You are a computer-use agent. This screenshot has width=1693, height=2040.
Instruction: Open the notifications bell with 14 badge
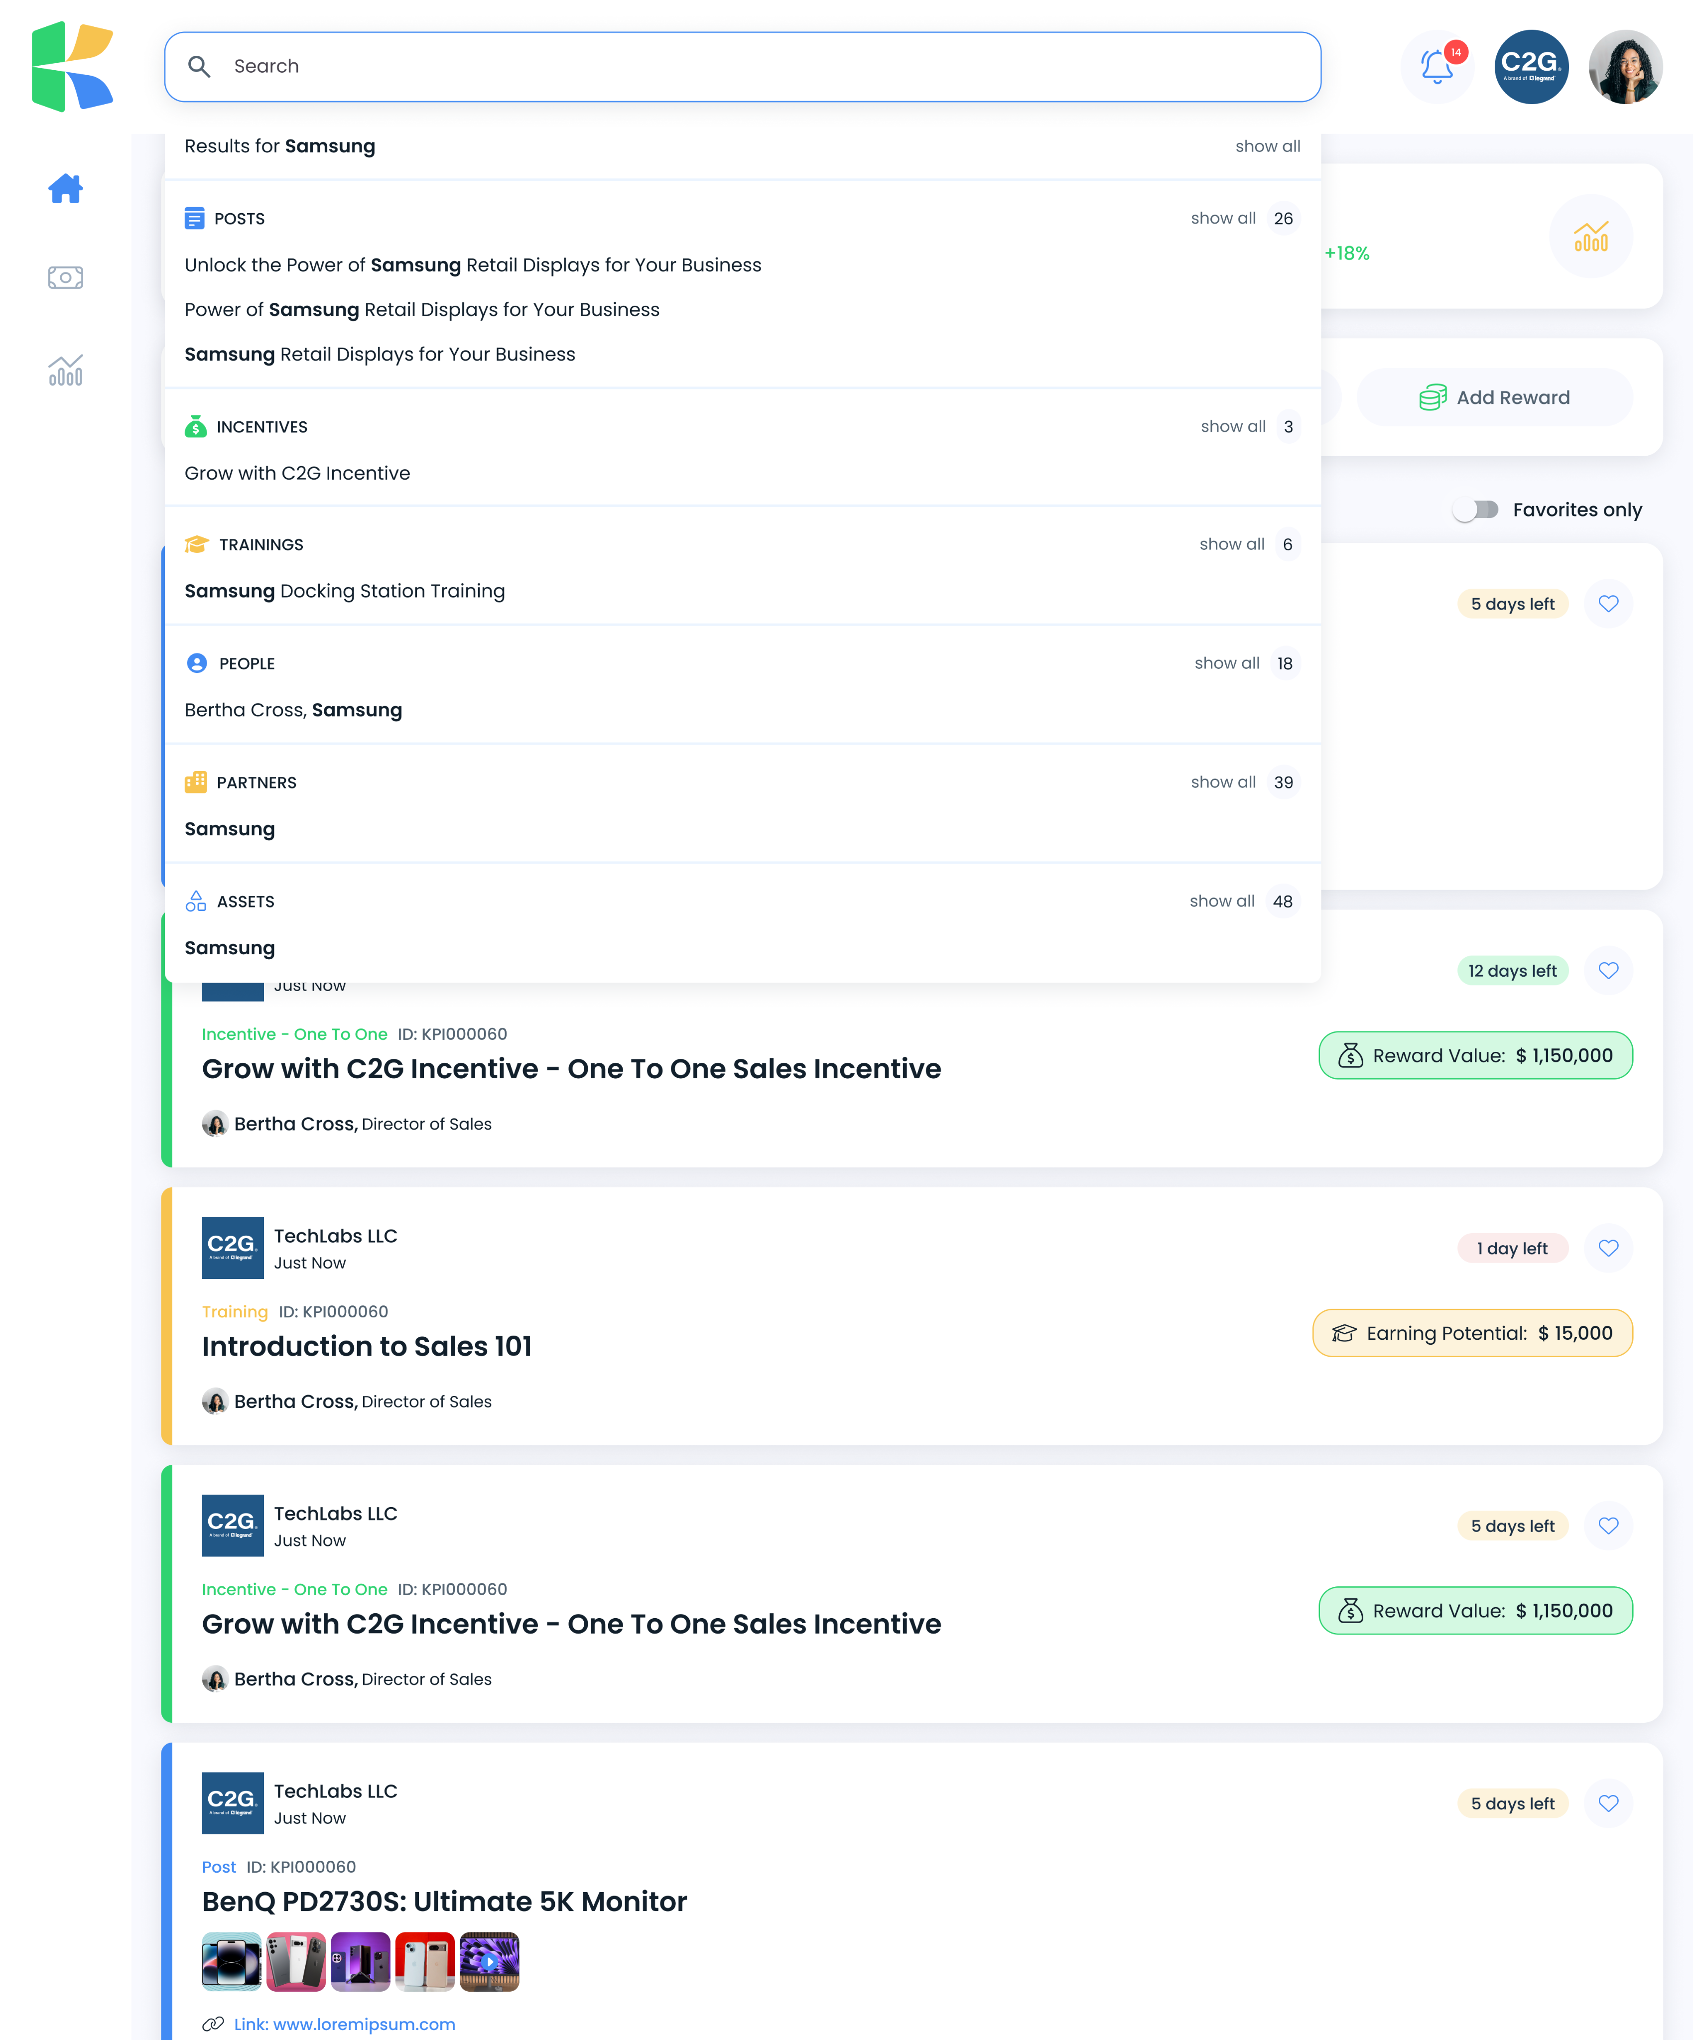[x=1436, y=66]
